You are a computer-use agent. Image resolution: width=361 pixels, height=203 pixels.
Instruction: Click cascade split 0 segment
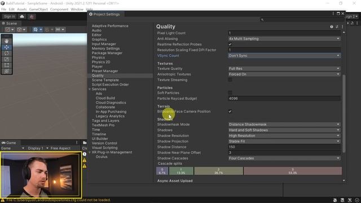pos(162,171)
